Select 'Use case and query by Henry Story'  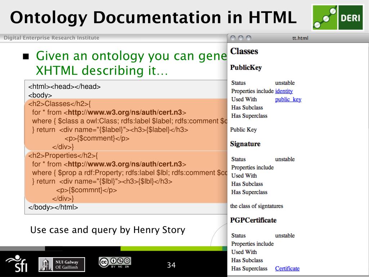[x=108, y=230]
